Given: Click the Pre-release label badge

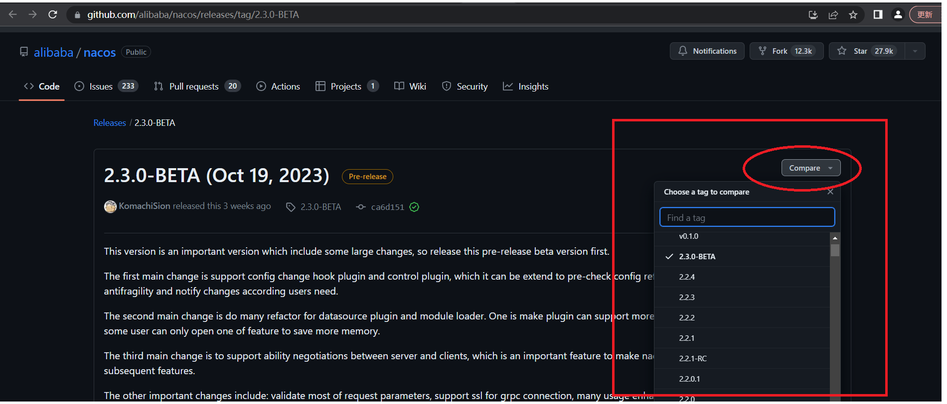Looking at the screenshot, I should (x=367, y=177).
